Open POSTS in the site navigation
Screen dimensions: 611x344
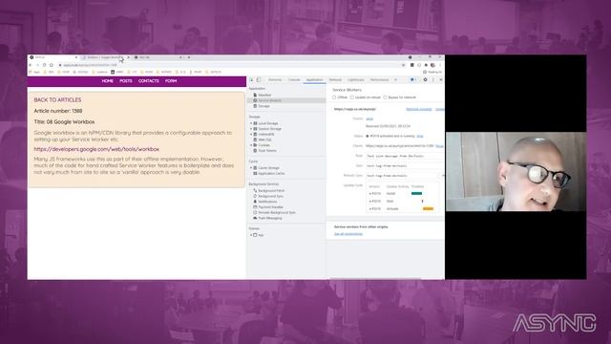click(x=126, y=81)
